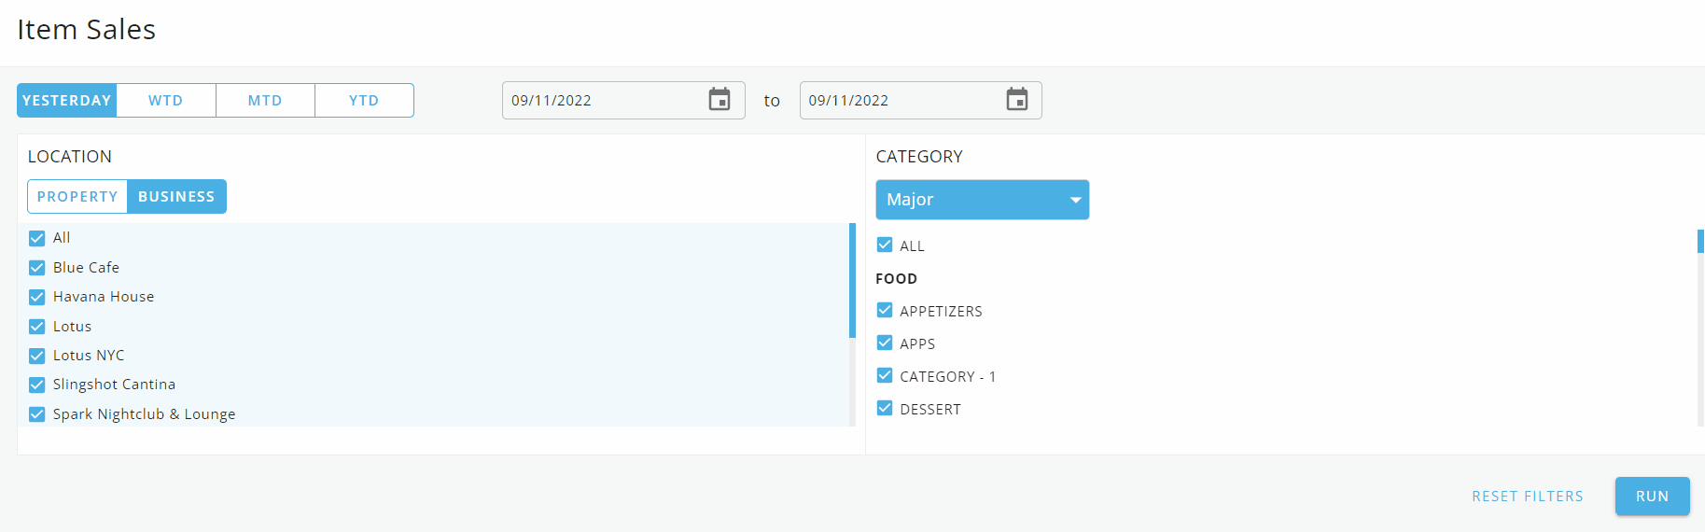Switch location view to PROPERTY

(x=77, y=197)
